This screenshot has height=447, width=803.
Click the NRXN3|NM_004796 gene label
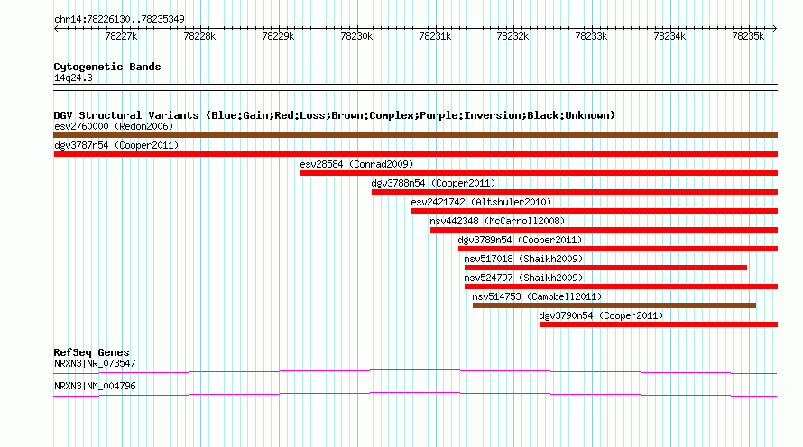coord(95,386)
